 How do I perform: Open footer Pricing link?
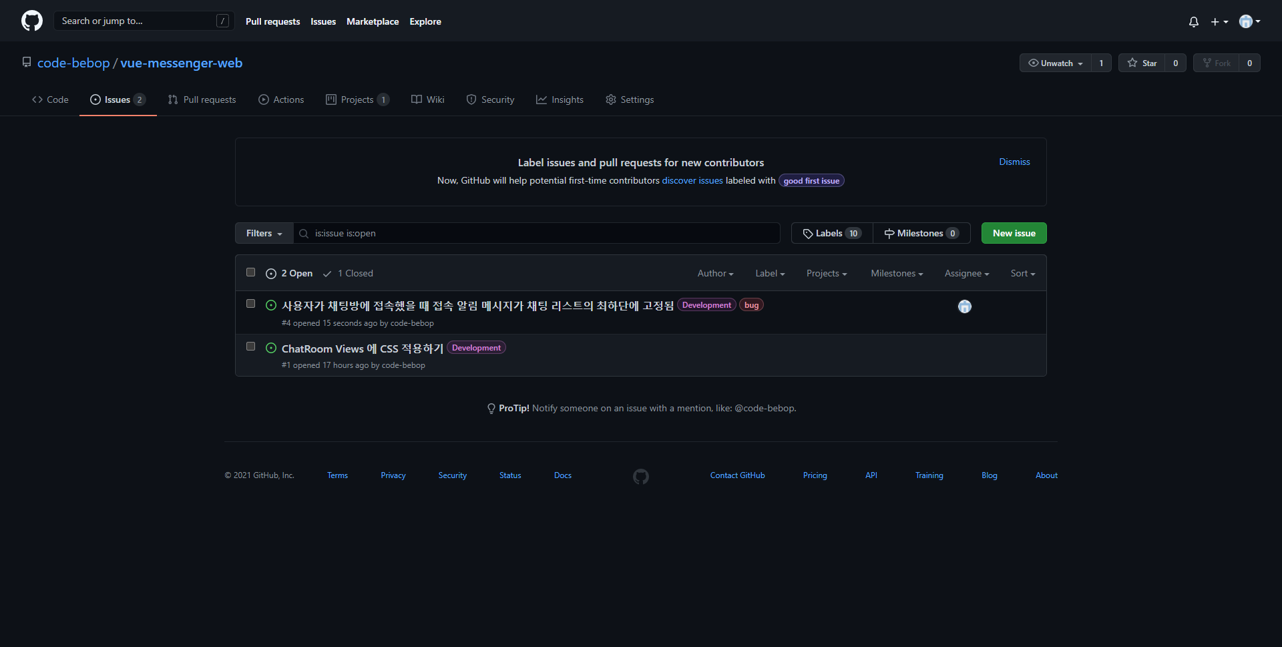815,475
